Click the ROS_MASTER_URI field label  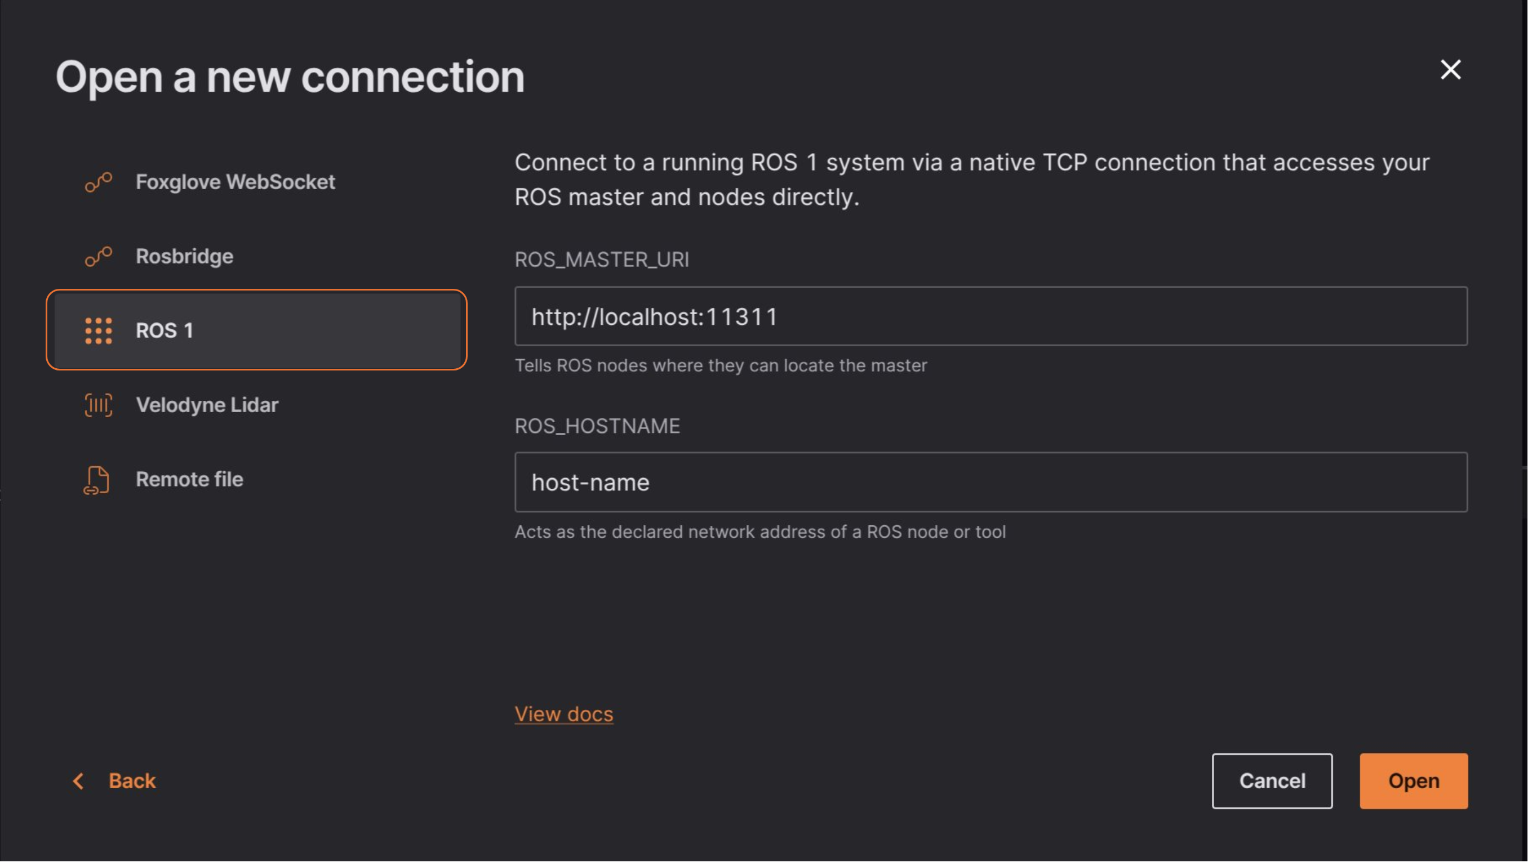(x=602, y=260)
